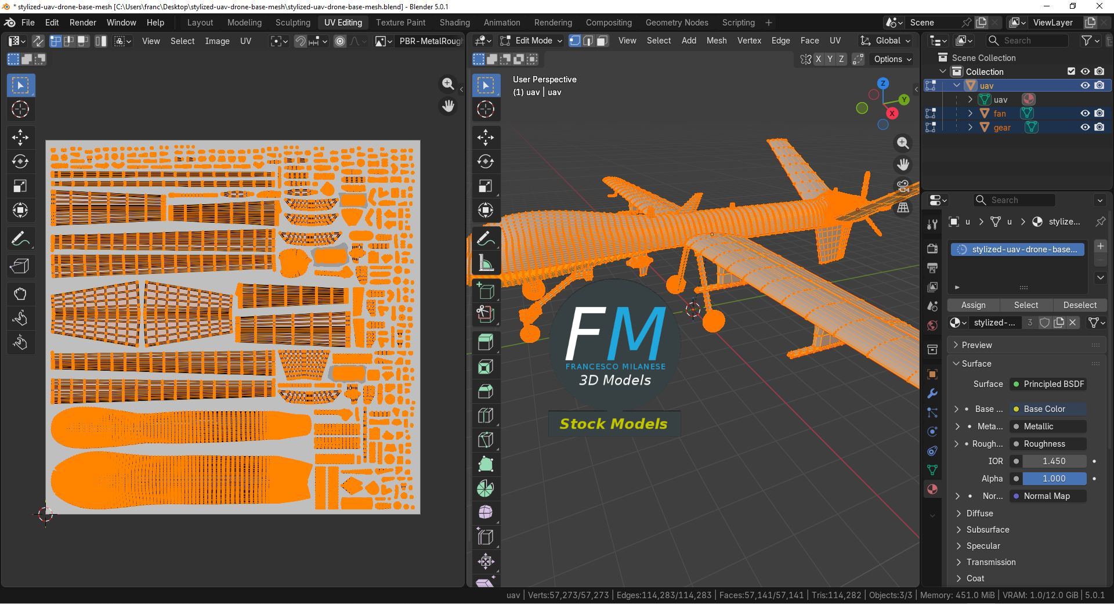Toggle X axis mirror in 3D viewport
This screenshot has height=604, width=1114.
(x=818, y=59)
